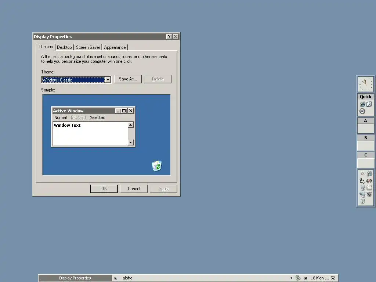Click the recycle bin icon in the sample preview
This screenshot has height=282, width=376.
pyautogui.click(x=157, y=166)
